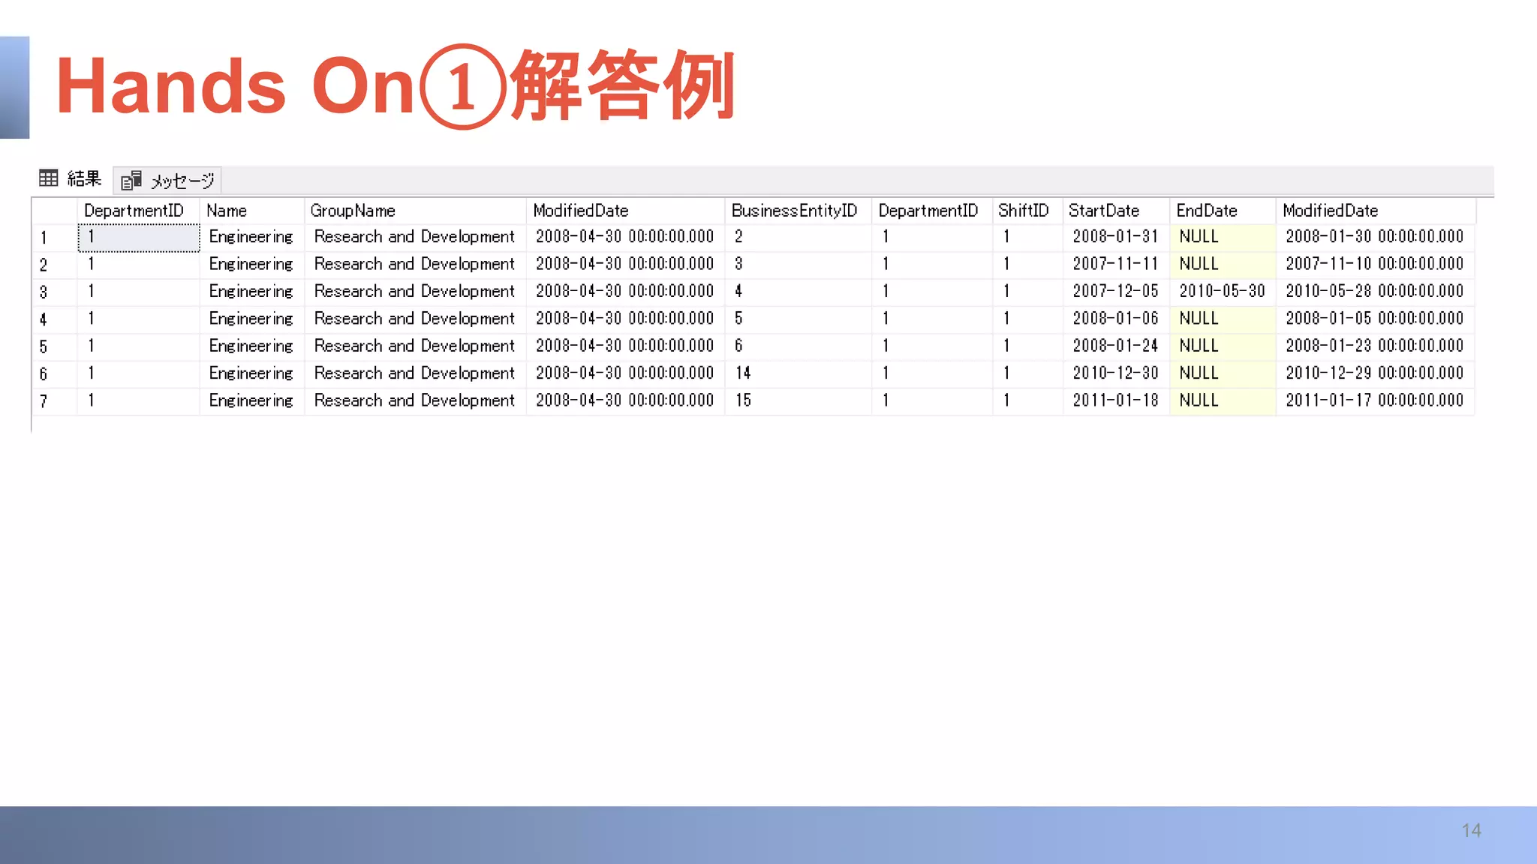Click StartDate cell 2010-12-30
This screenshot has width=1537, height=864.
pyautogui.click(x=1116, y=373)
